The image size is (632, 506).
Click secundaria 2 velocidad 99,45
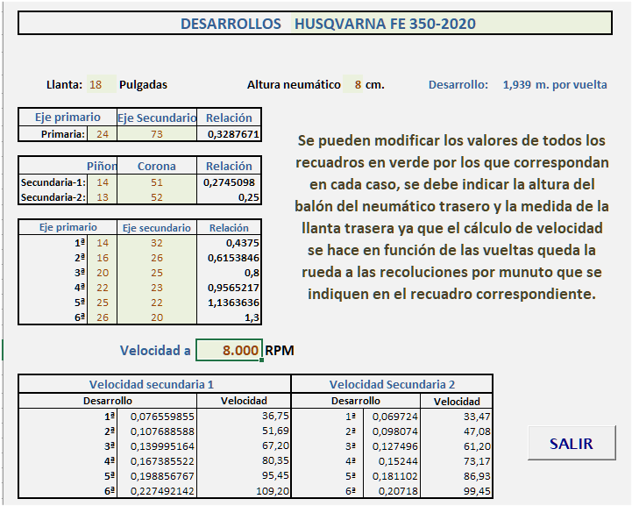tap(477, 491)
